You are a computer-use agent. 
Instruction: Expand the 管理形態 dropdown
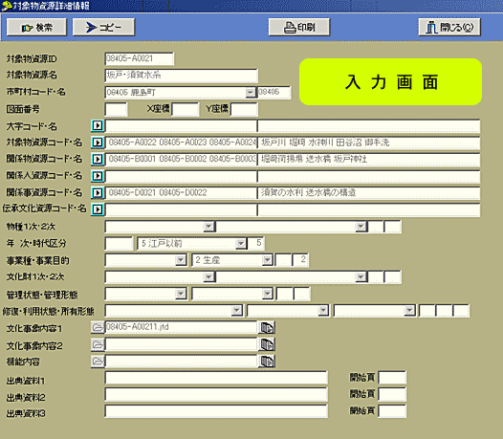click(x=267, y=294)
